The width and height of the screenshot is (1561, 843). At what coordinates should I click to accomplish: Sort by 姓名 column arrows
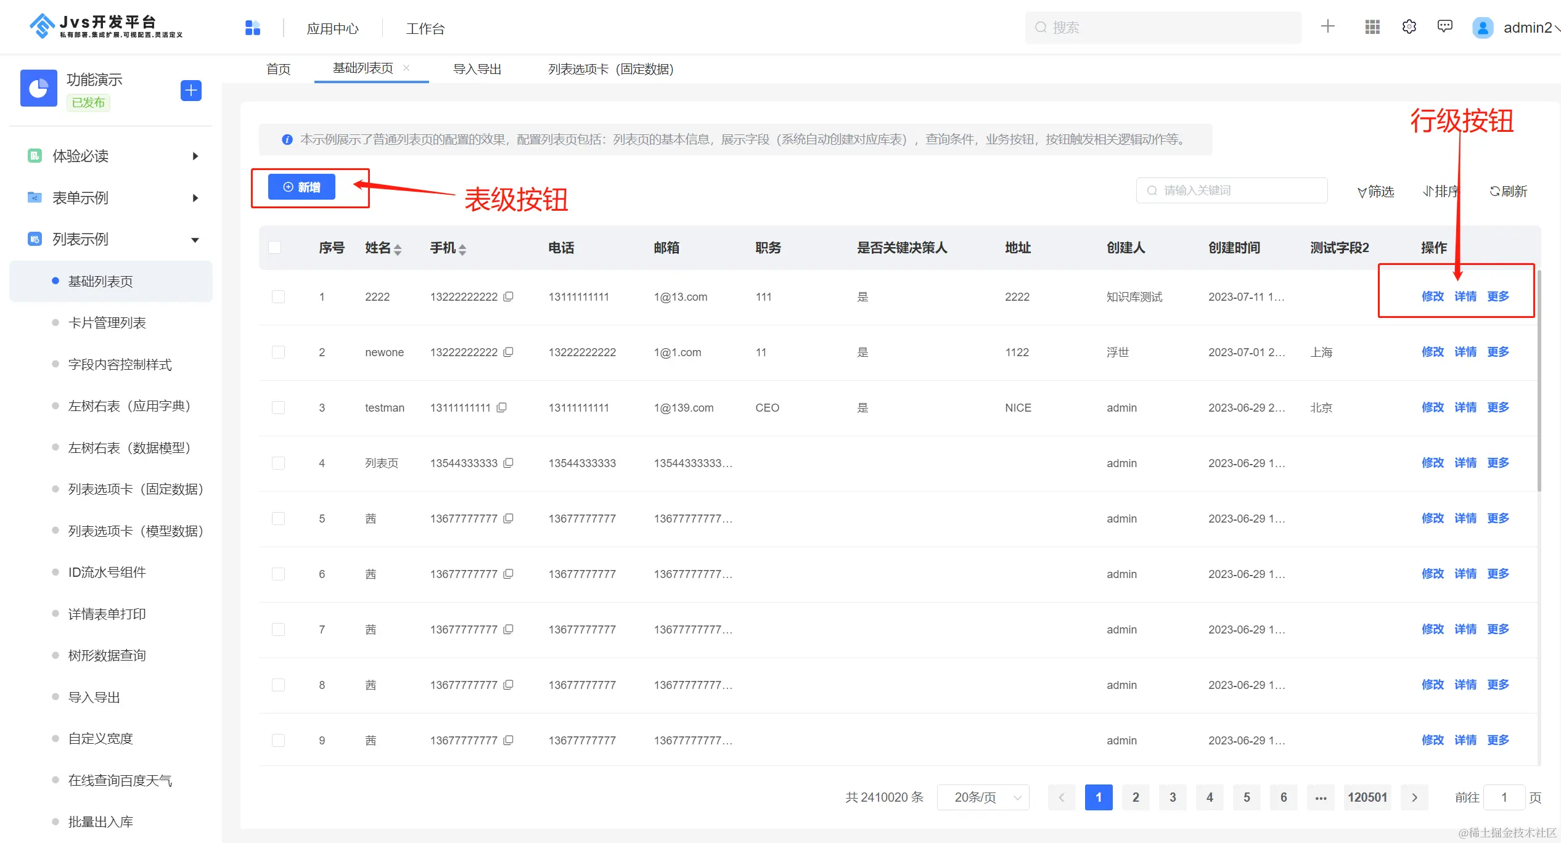398,249
